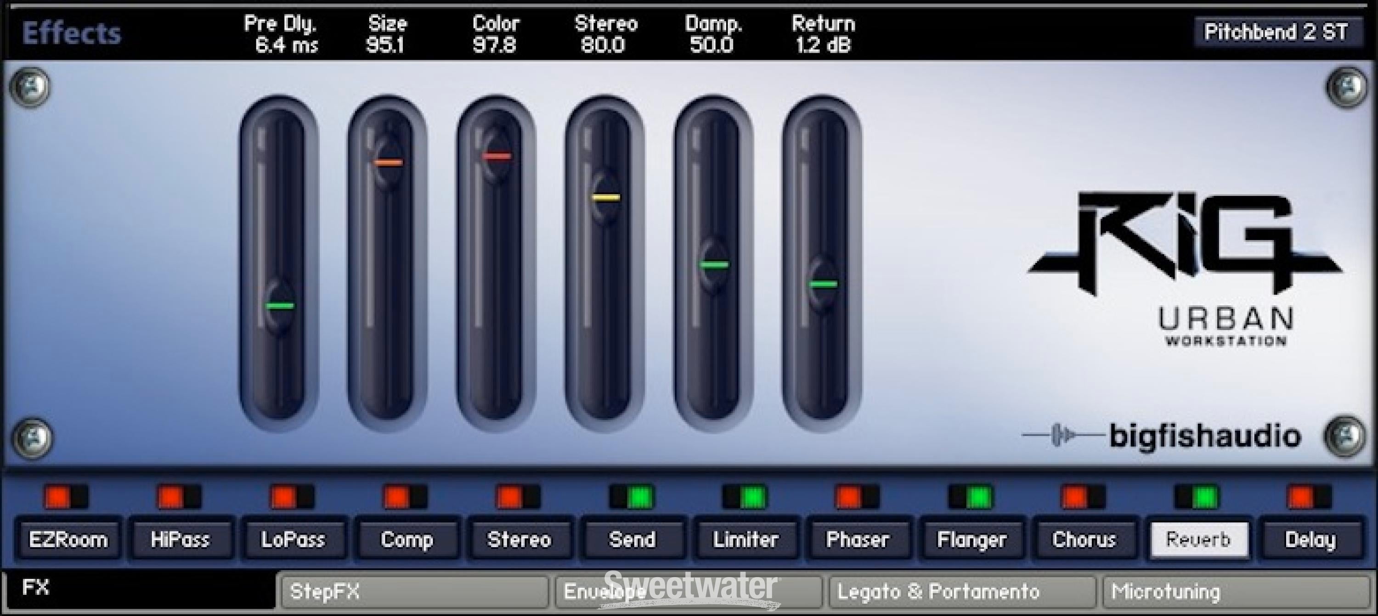The image size is (1378, 616).
Task: Enable the Delay effect LED switch
Action: (1310, 497)
